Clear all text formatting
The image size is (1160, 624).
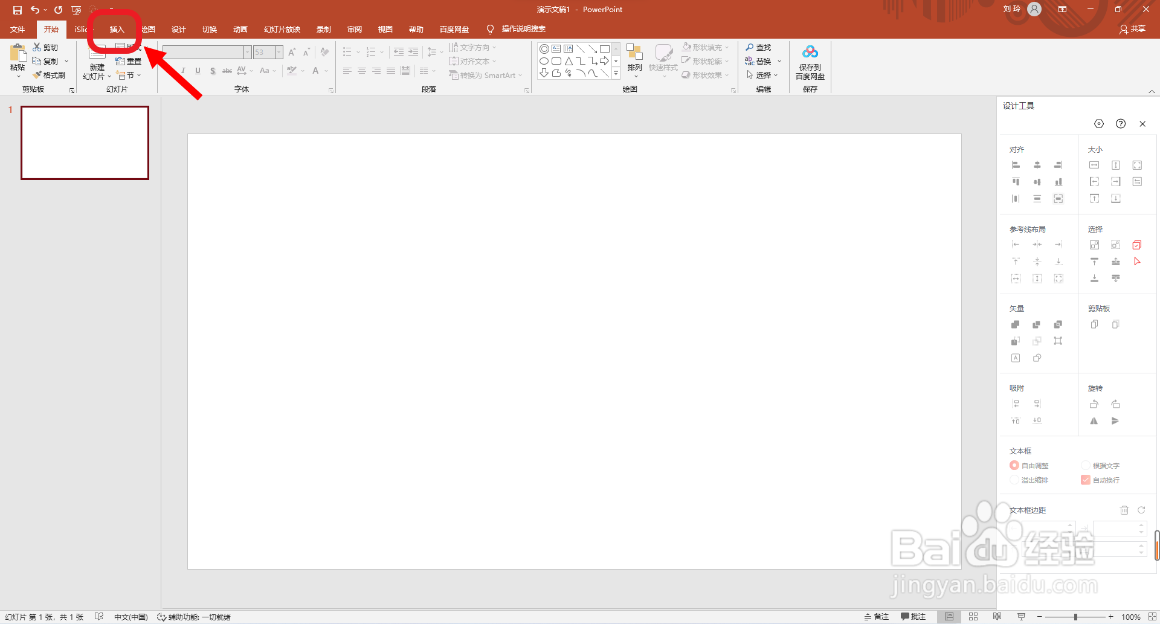(x=325, y=53)
